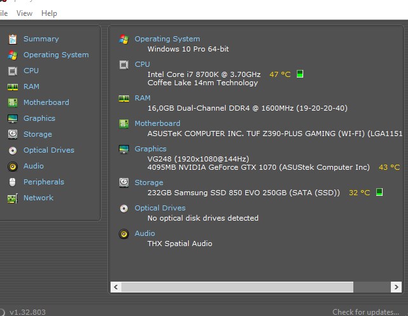
Task: Open the Help menu
Action: tap(49, 13)
